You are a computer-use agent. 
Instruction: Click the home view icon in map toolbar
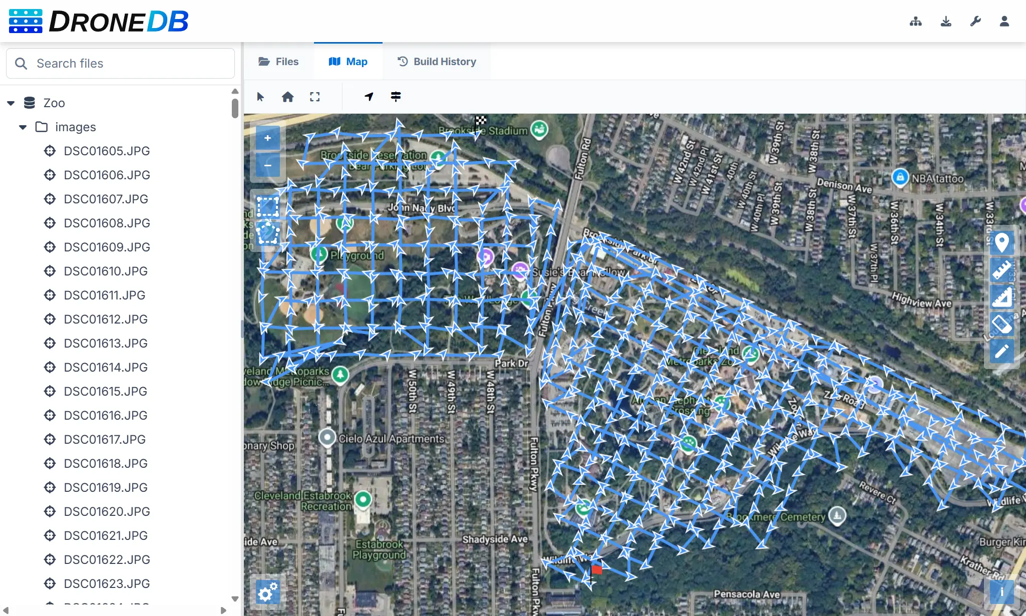click(x=287, y=97)
